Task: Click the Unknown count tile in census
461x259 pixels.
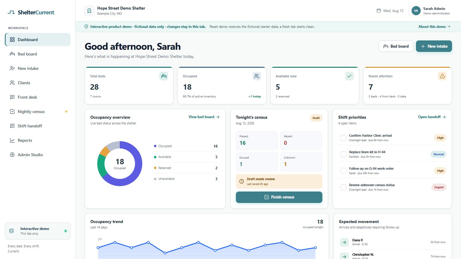Action: click(x=301, y=162)
